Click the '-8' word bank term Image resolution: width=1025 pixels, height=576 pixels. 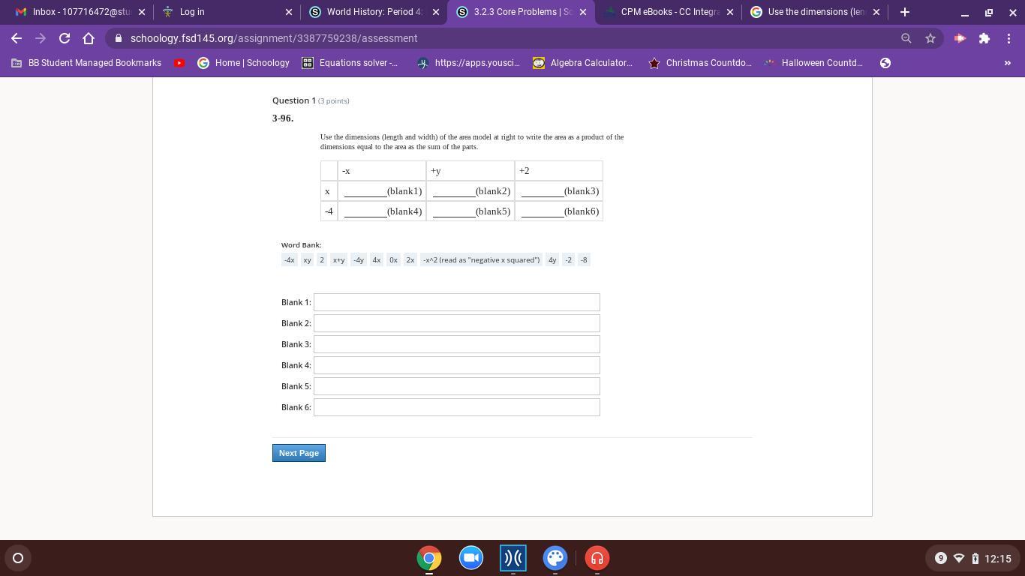pyautogui.click(x=584, y=259)
